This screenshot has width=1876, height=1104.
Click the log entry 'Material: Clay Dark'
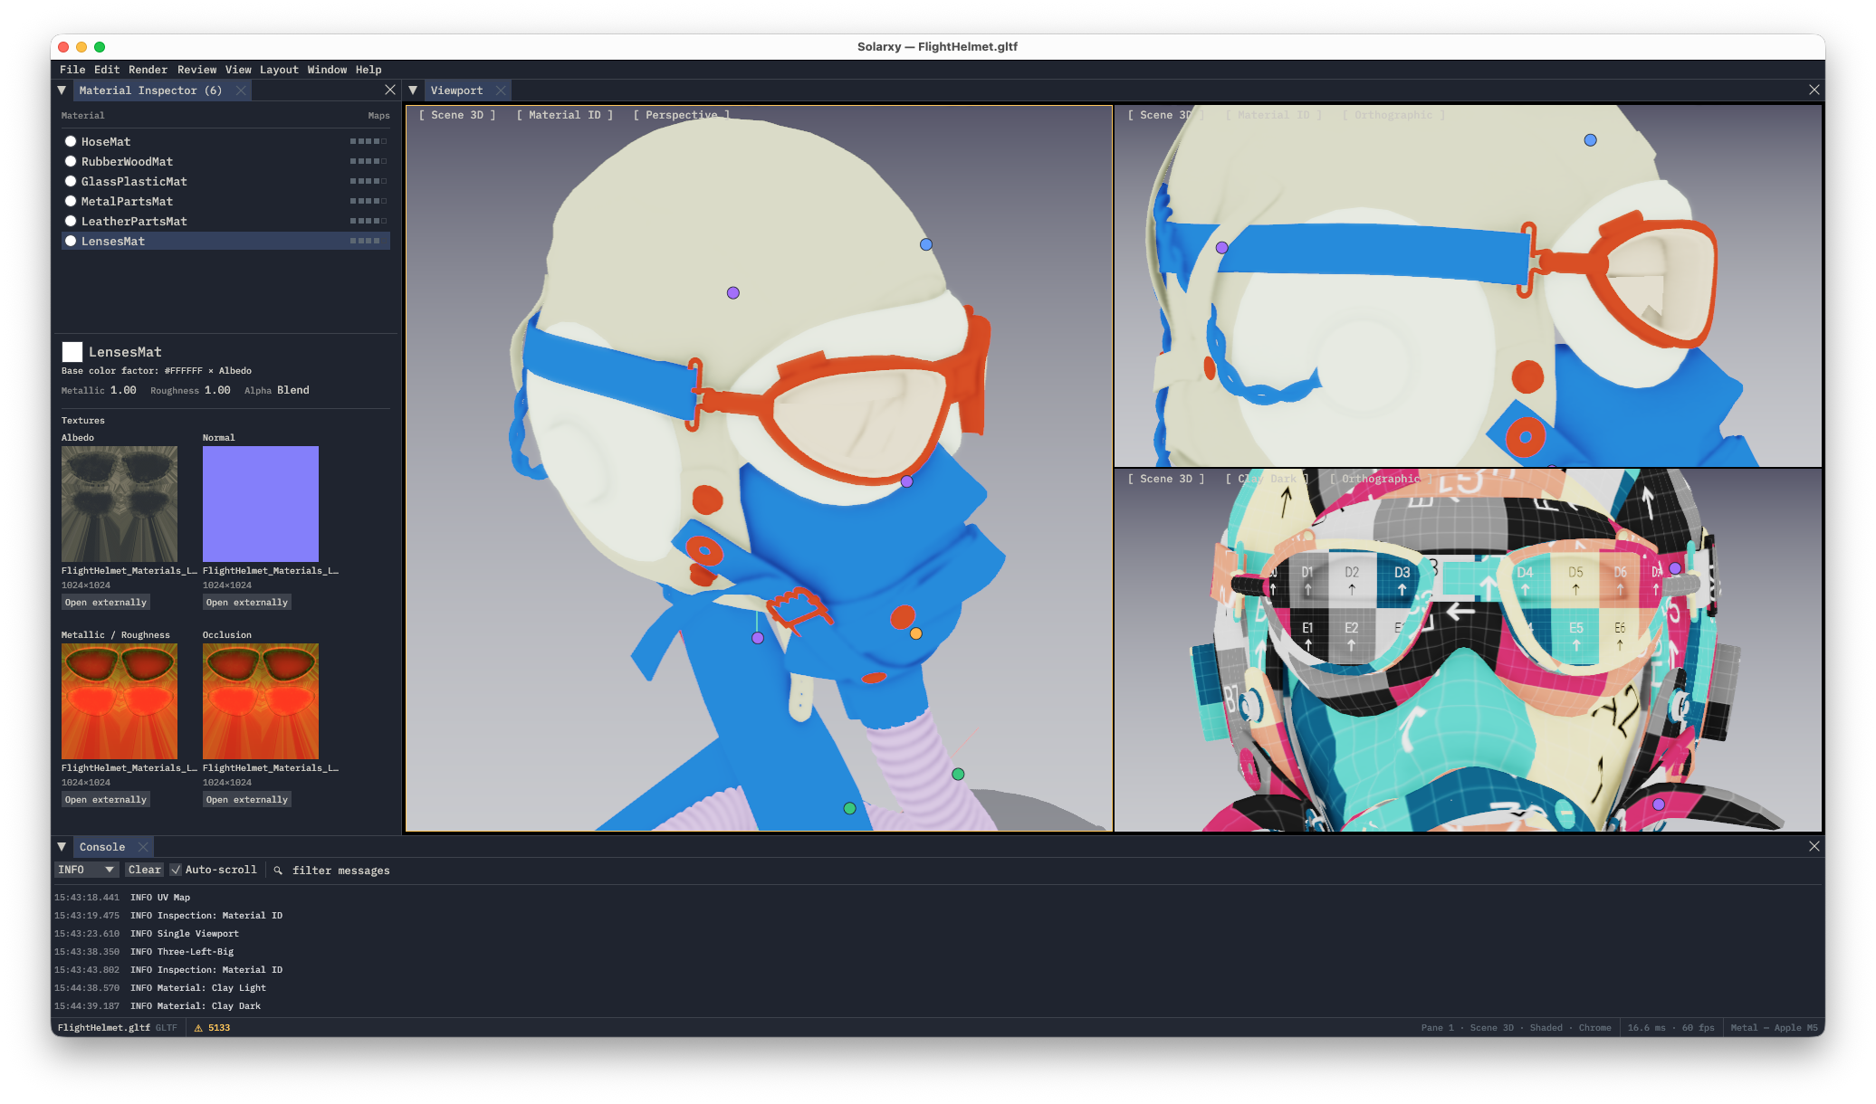coord(209,1006)
